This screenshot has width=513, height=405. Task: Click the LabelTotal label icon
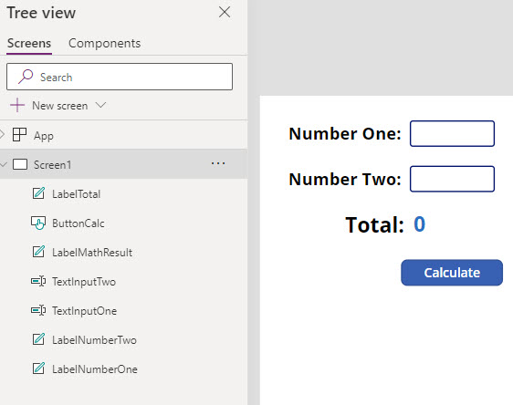38,193
